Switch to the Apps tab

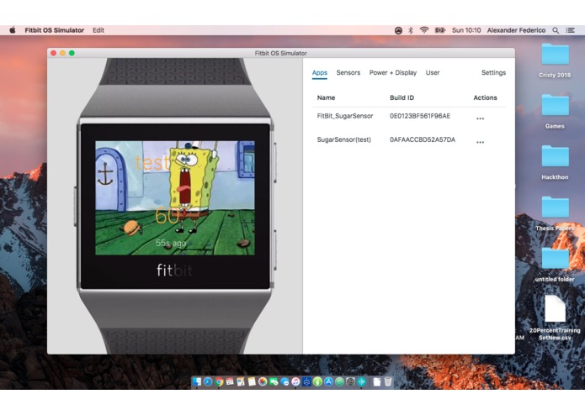click(x=320, y=72)
